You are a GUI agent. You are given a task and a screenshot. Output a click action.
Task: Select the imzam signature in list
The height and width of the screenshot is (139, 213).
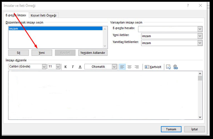[55, 28]
